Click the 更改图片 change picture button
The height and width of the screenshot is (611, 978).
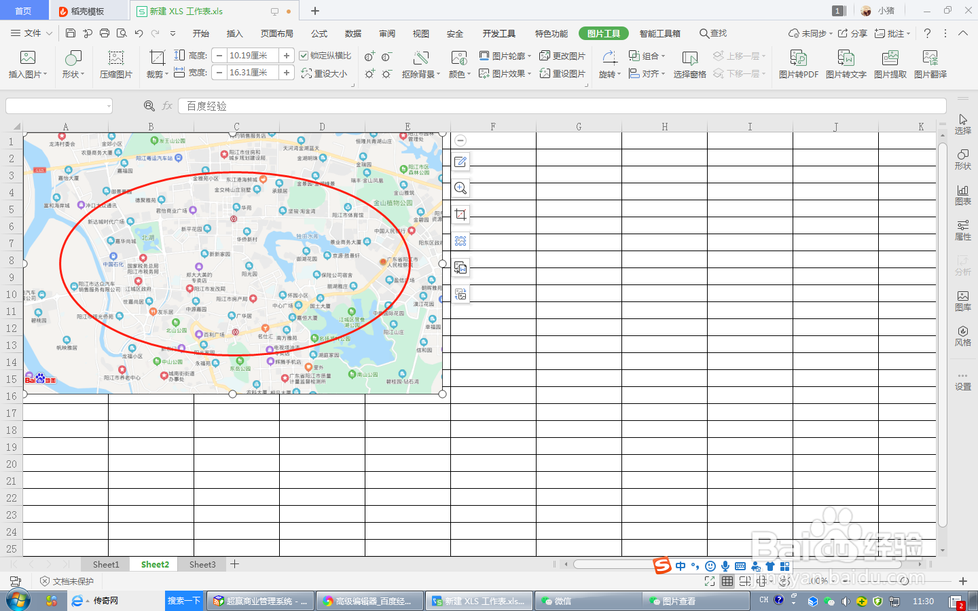point(562,56)
